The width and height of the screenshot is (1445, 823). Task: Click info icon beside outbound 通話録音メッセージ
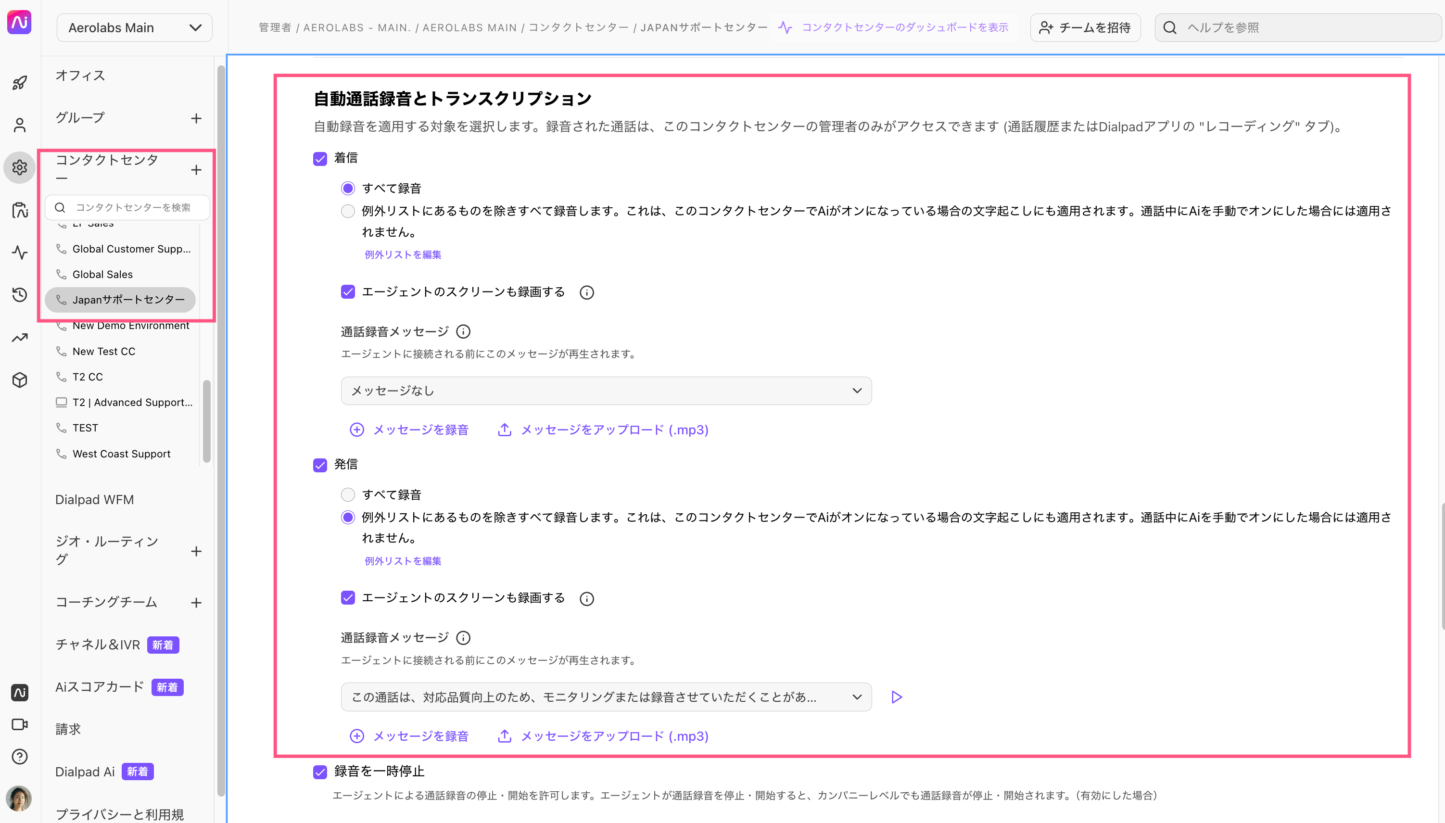(463, 638)
